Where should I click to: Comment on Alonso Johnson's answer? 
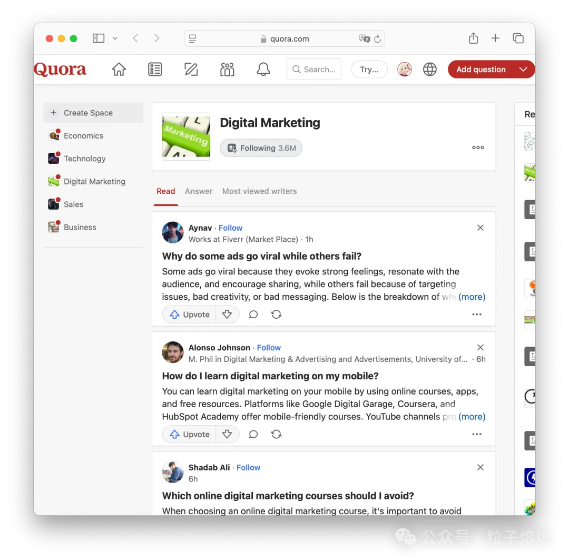(x=253, y=435)
